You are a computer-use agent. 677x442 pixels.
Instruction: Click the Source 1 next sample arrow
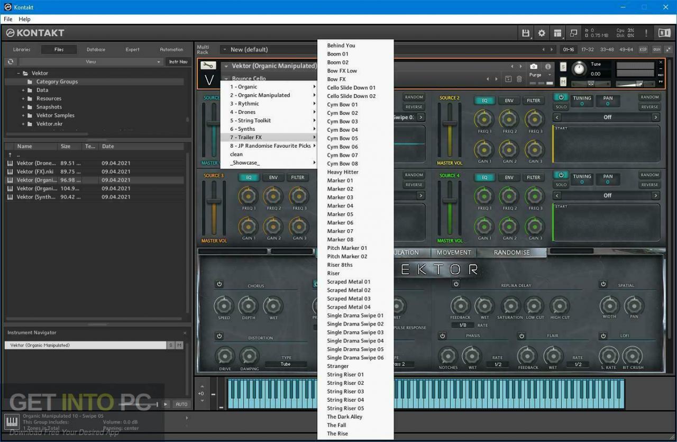pos(421,118)
